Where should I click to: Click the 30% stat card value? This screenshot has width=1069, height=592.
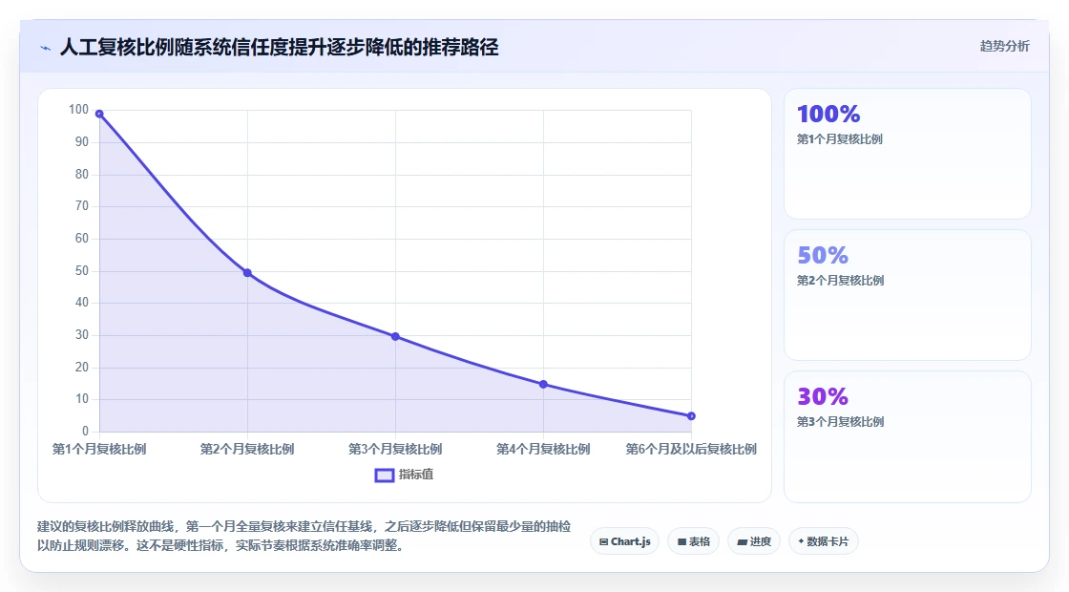[823, 396]
